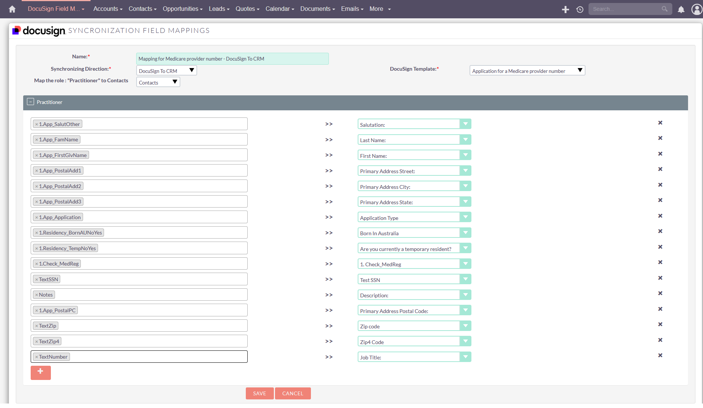
Task: Click the notifications bell icon
Action: [x=681, y=10]
